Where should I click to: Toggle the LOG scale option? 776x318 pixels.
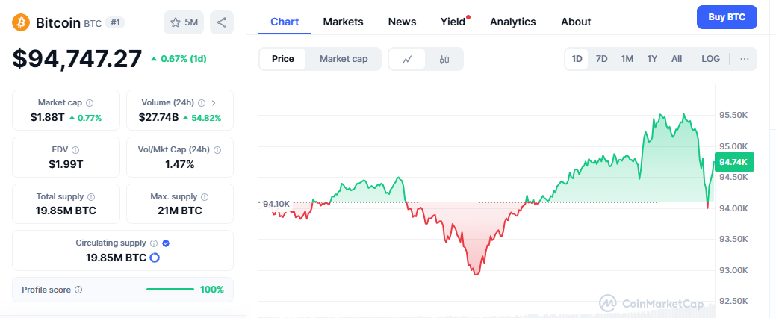click(x=711, y=59)
